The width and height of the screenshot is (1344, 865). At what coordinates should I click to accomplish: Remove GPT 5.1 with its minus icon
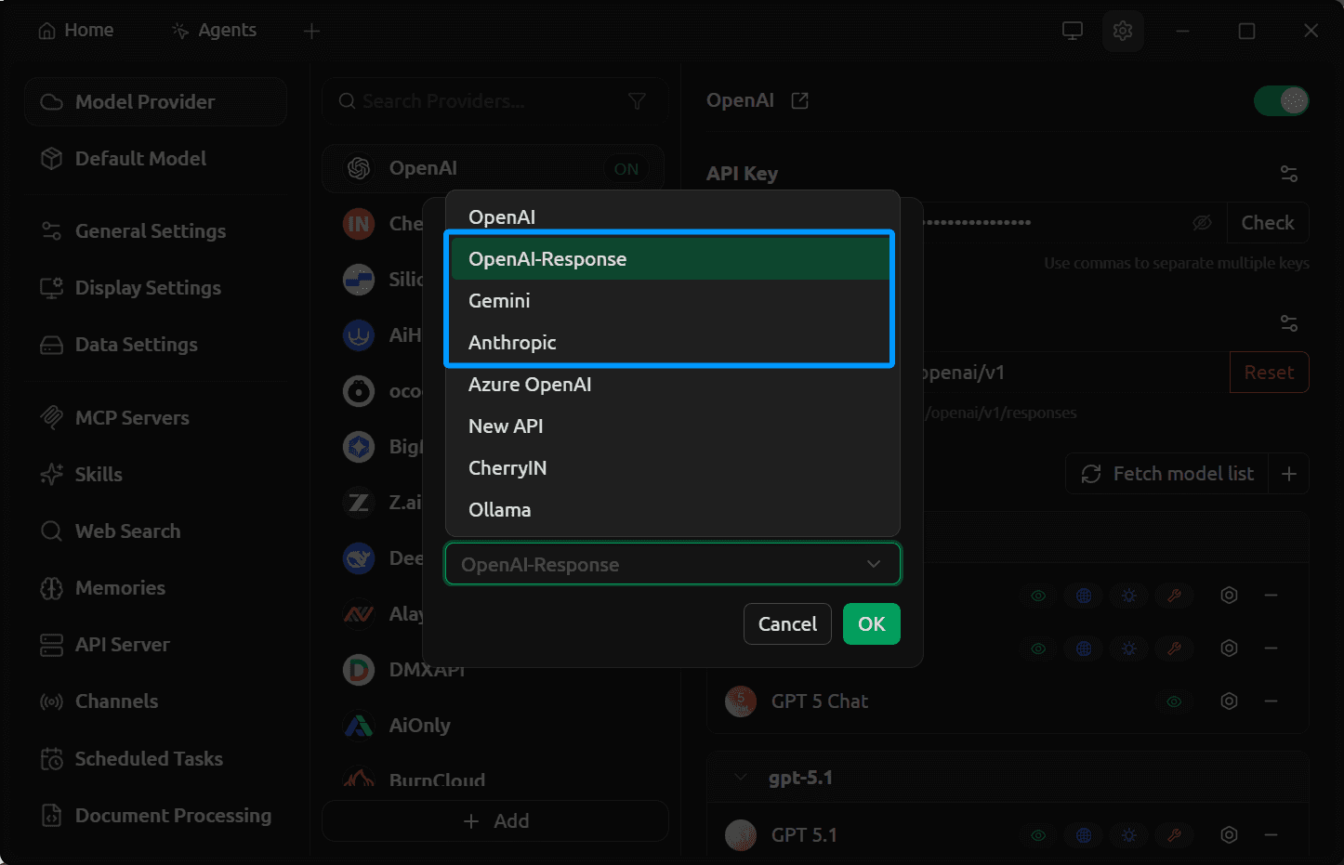point(1272,835)
